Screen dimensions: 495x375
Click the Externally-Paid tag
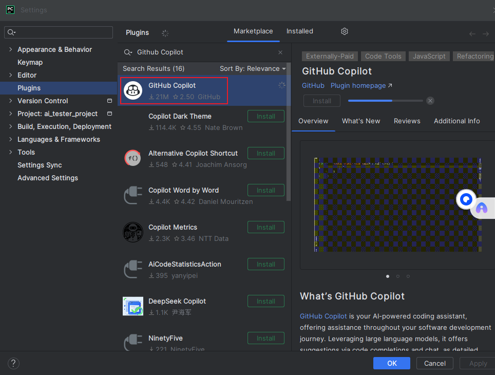point(330,56)
